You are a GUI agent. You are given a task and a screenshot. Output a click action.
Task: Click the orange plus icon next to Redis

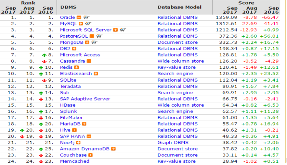click(76, 67)
